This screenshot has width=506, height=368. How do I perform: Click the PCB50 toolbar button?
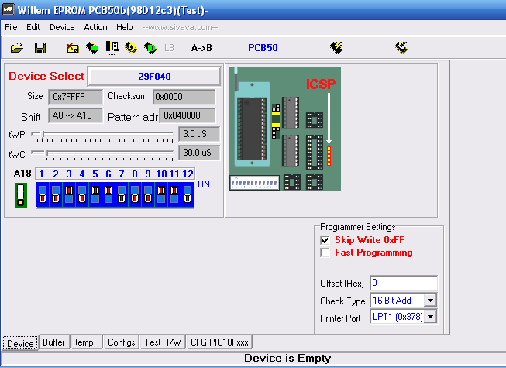263,48
